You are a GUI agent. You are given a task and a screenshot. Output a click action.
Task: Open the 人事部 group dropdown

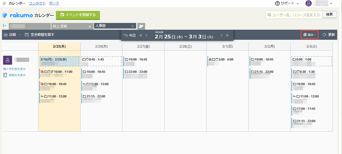tap(115, 26)
